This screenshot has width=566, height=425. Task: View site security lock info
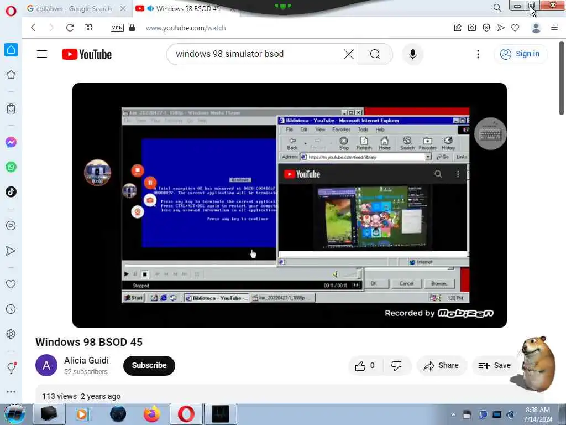[x=132, y=28]
